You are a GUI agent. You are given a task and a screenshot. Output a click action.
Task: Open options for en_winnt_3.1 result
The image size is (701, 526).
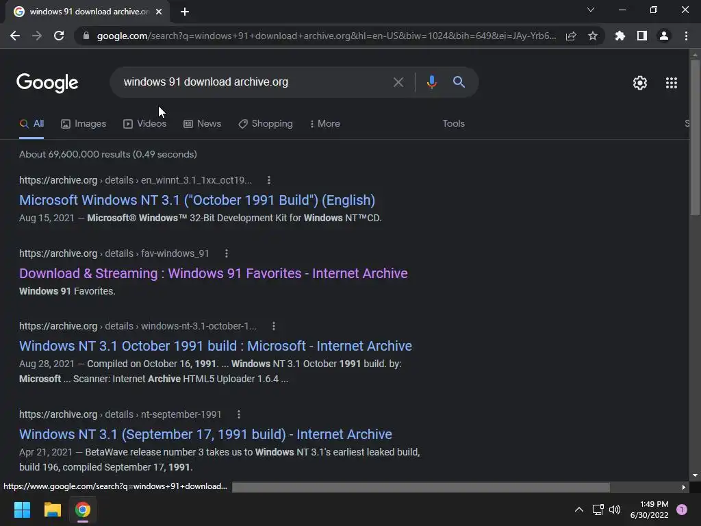click(x=268, y=180)
